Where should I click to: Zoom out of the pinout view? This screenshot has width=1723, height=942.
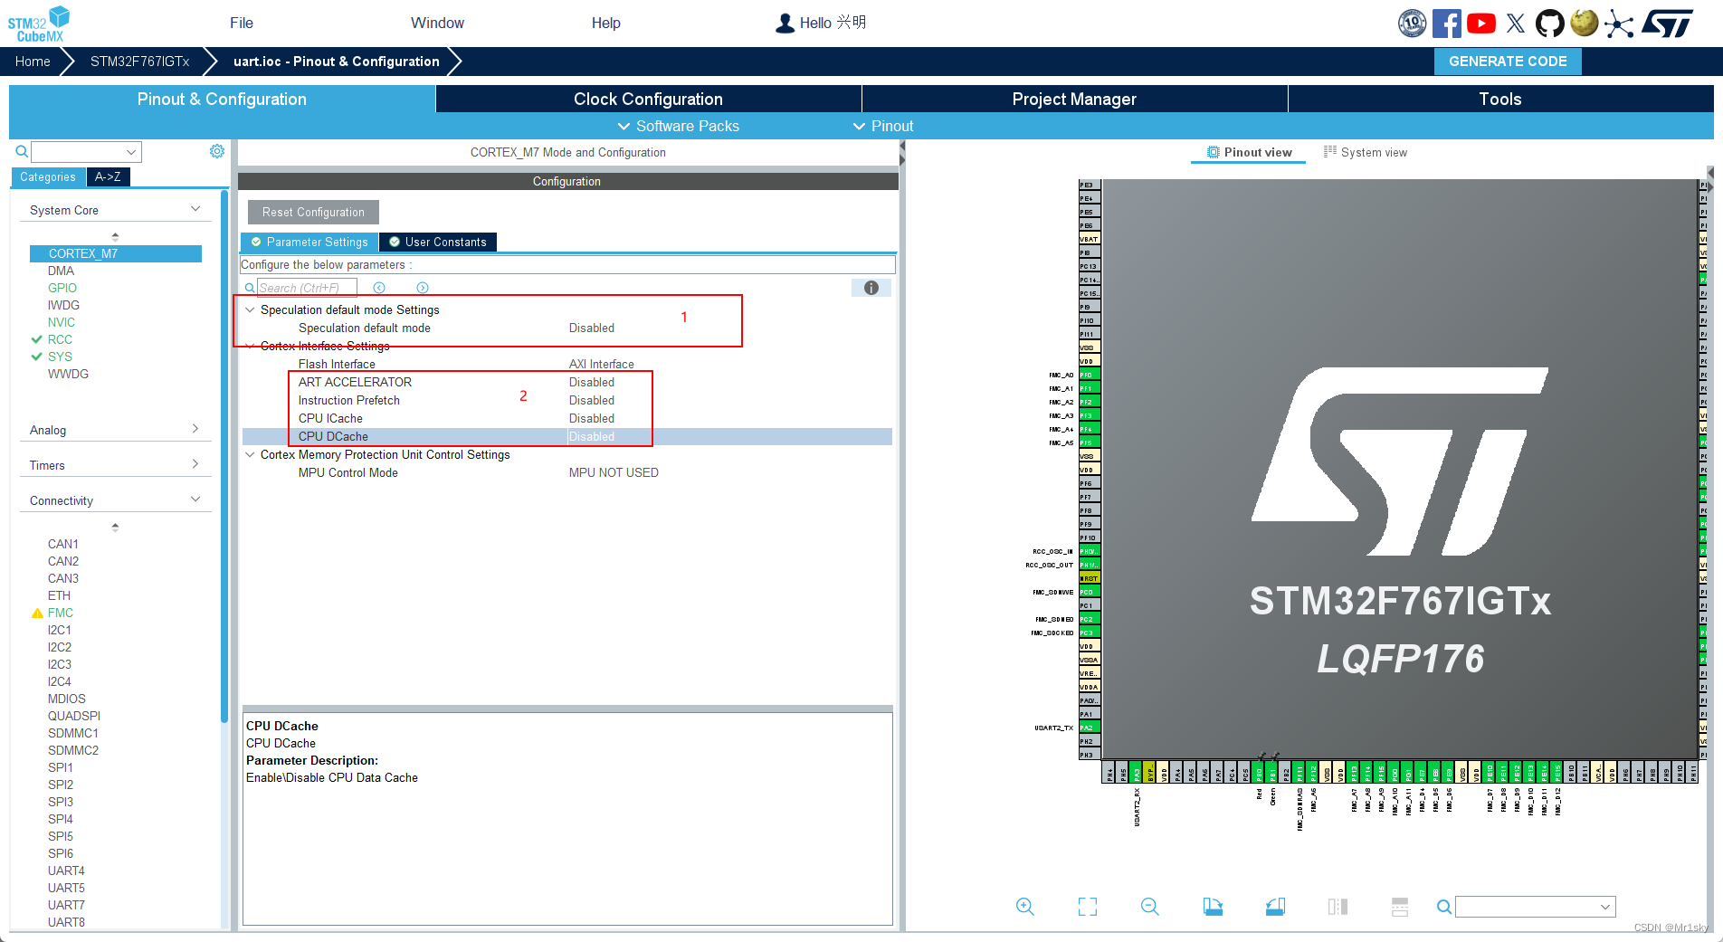pyautogui.click(x=1148, y=906)
